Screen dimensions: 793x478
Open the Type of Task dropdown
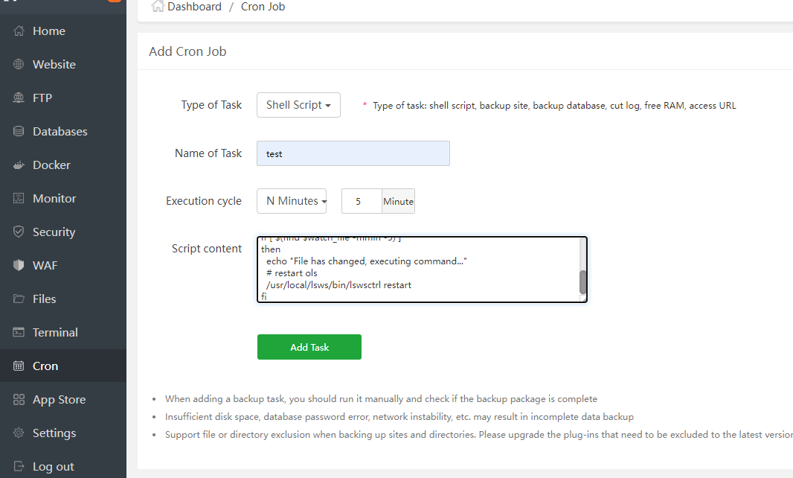coord(298,105)
